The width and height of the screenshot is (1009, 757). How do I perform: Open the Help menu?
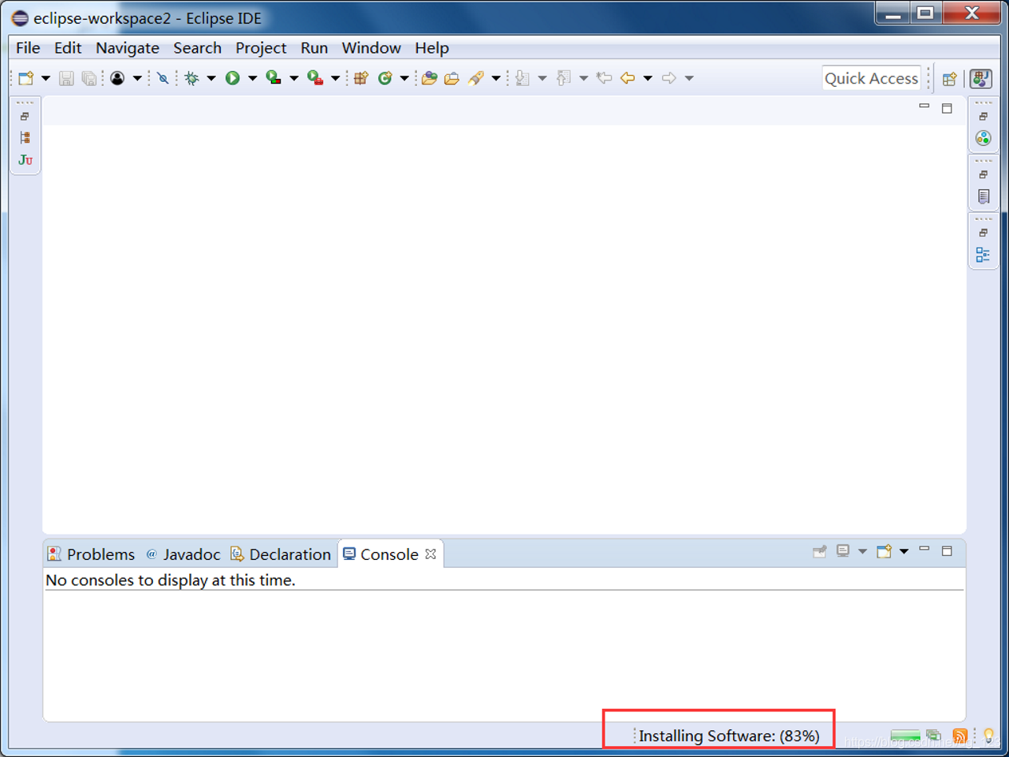432,48
